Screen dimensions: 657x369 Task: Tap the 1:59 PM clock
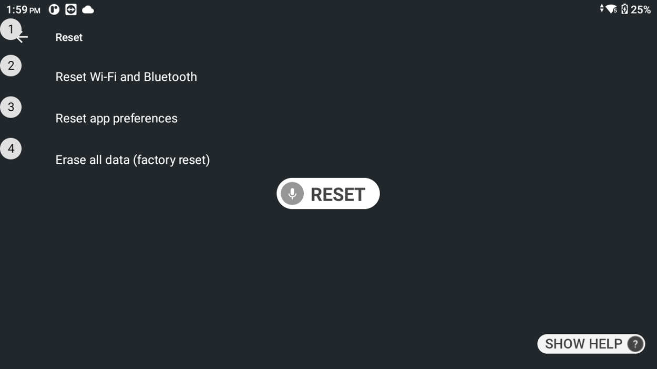[23, 10]
